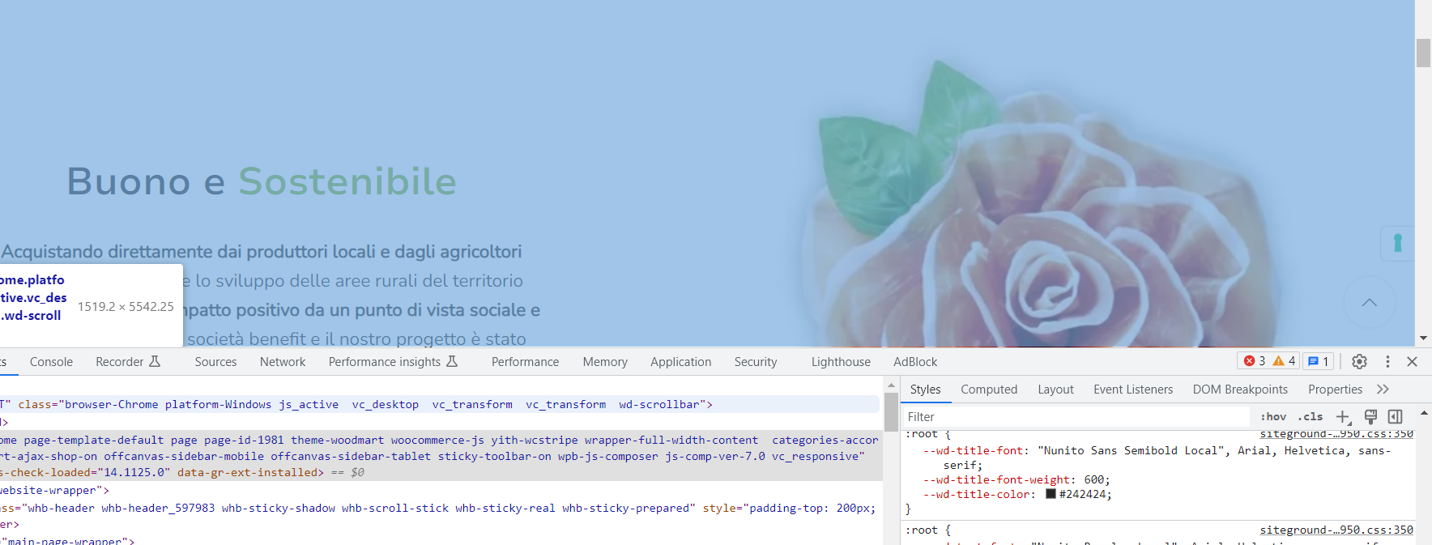The image size is (1432, 545).
Task: Open the Sources tab
Action: click(215, 362)
